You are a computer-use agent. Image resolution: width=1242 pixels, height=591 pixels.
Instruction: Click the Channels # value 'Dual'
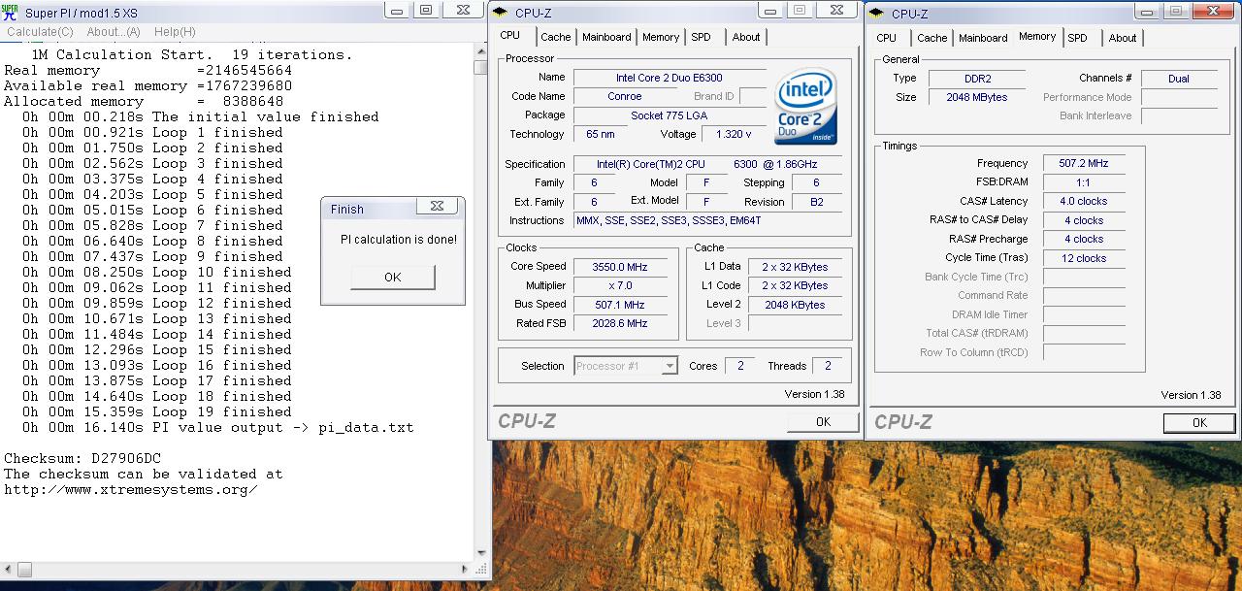[1179, 79]
